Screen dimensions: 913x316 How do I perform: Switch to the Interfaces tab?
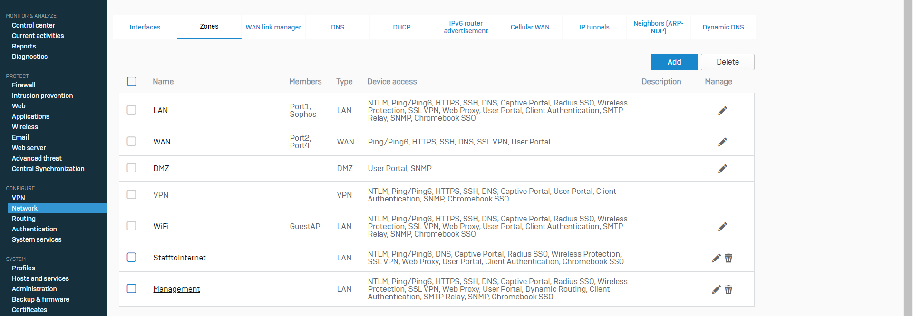pyautogui.click(x=145, y=27)
